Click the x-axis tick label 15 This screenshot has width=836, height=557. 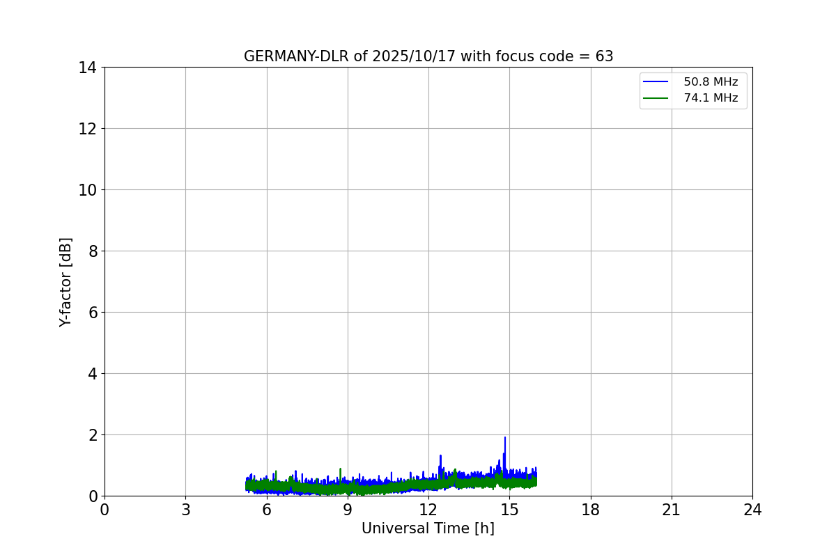coord(509,510)
